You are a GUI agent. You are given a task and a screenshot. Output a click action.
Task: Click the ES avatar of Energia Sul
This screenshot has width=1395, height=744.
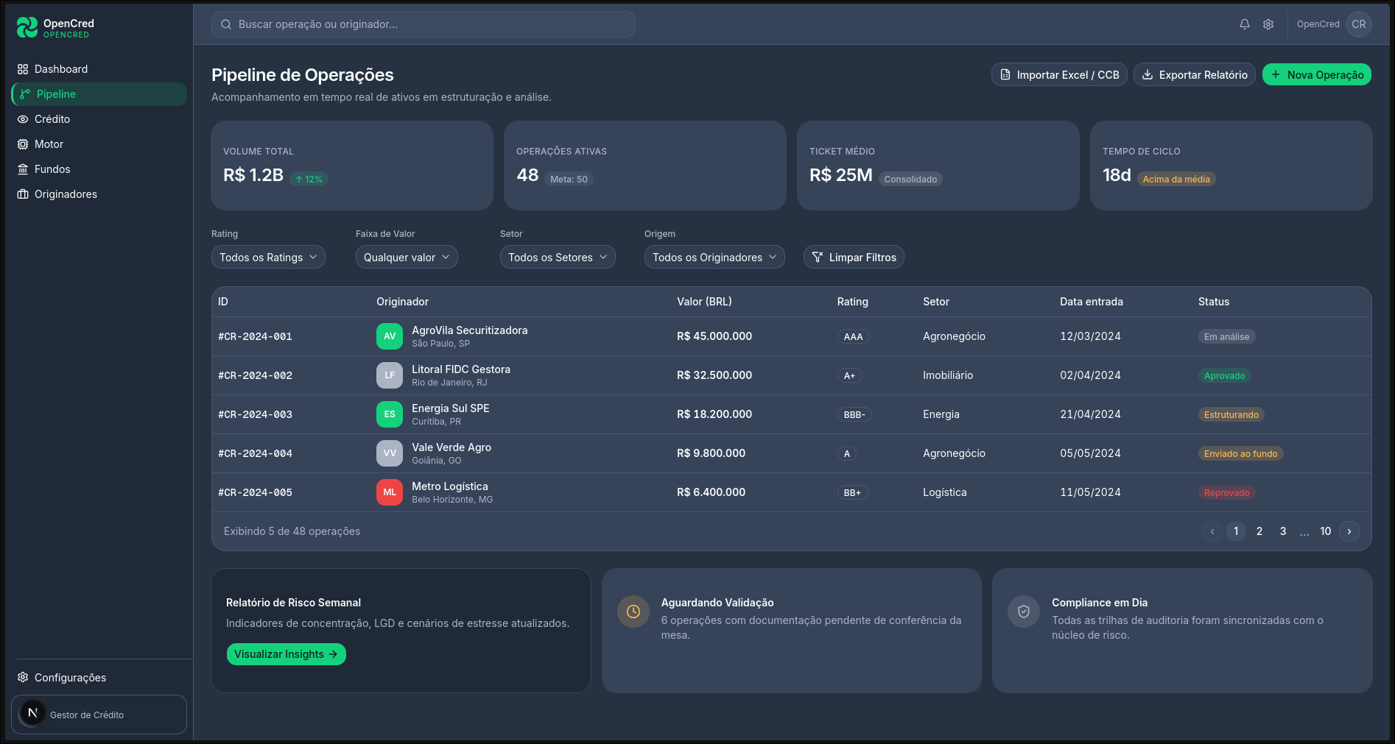point(390,414)
